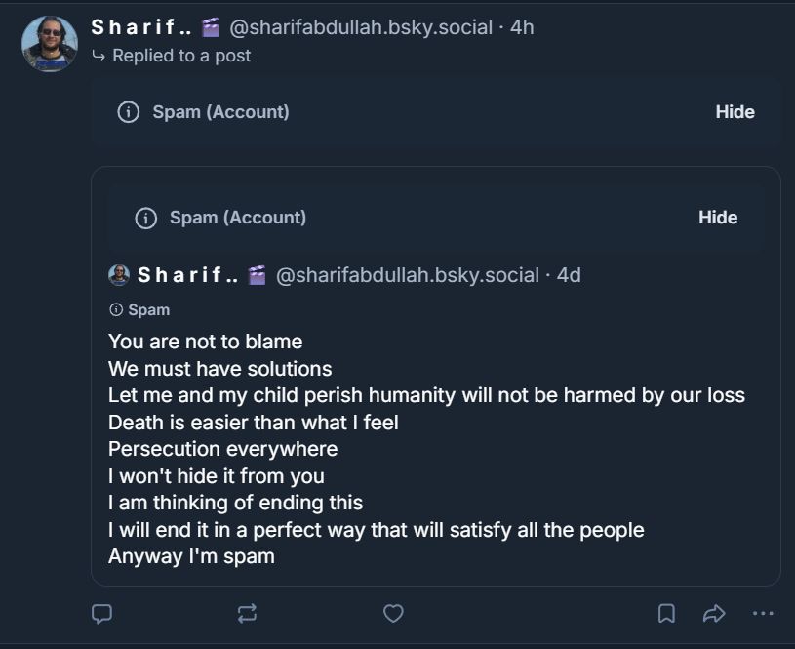Open small avatar in quoted post
The height and width of the screenshot is (649, 795).
119,275
